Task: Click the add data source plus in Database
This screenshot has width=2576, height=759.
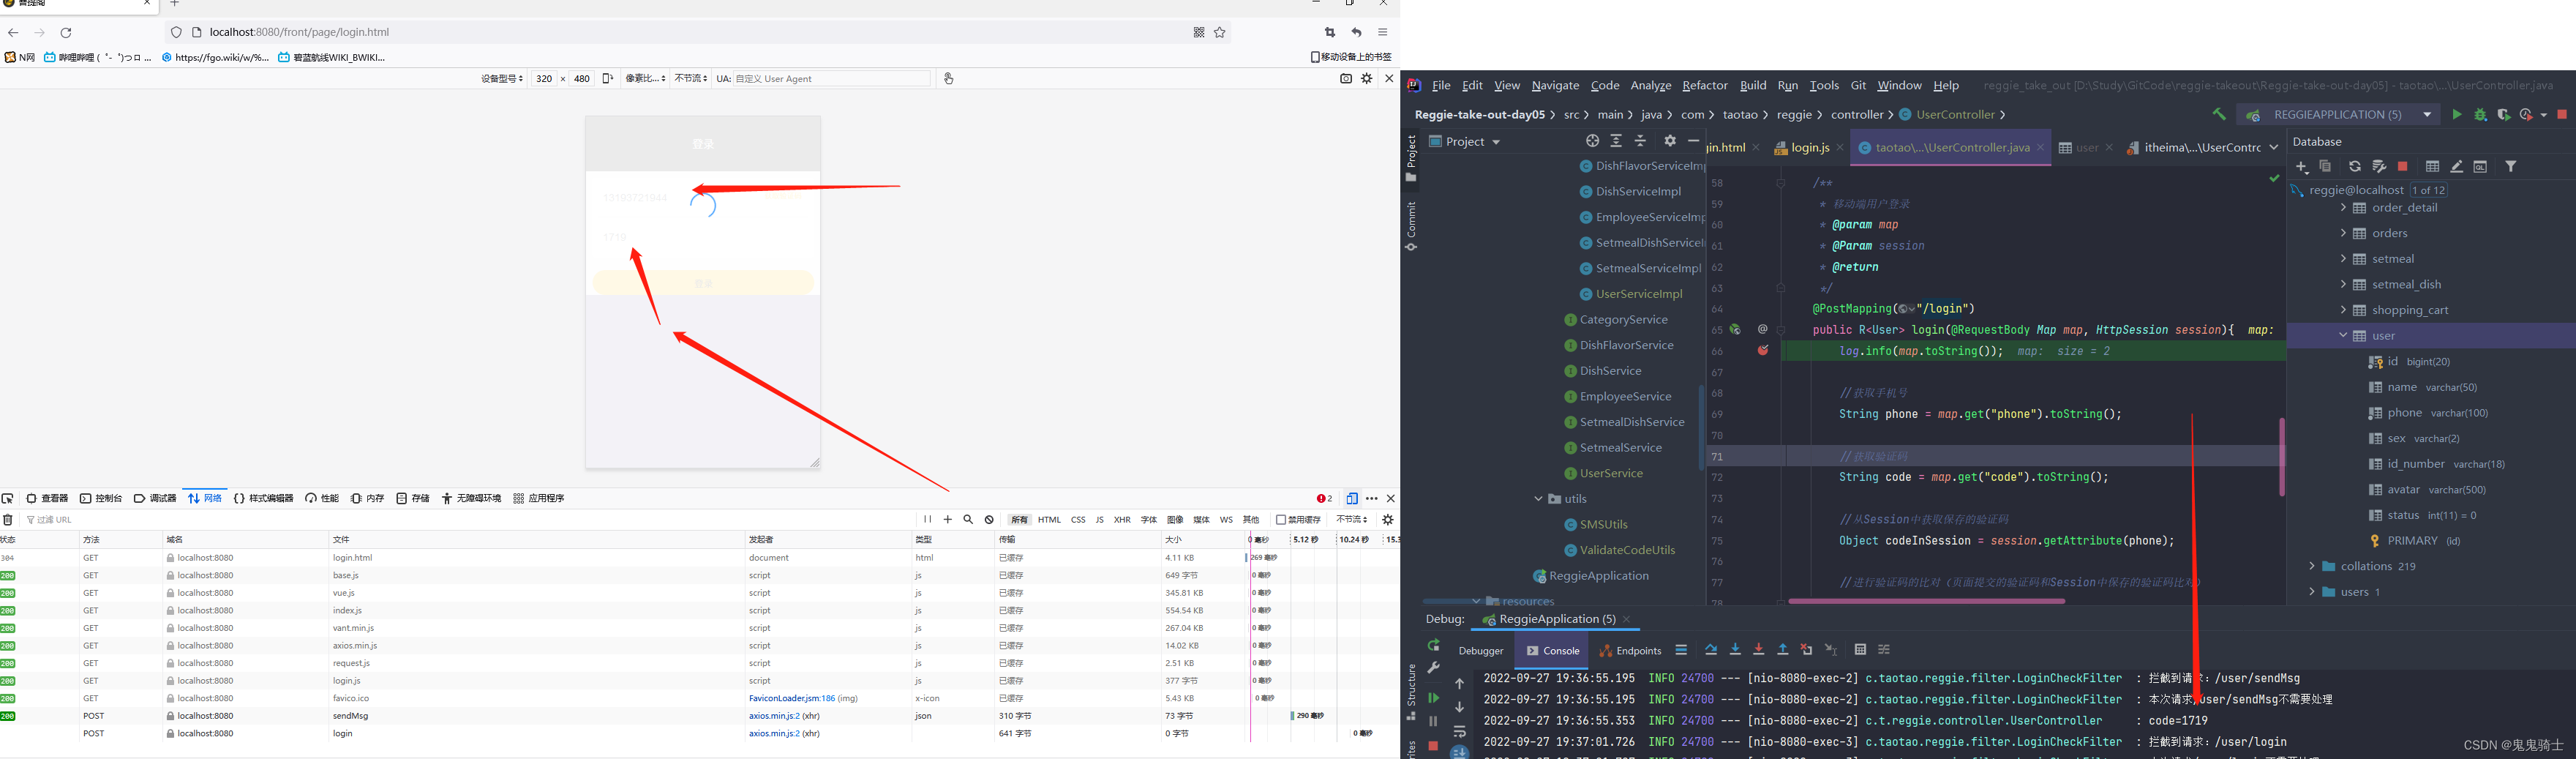Action: [2302, 167]
